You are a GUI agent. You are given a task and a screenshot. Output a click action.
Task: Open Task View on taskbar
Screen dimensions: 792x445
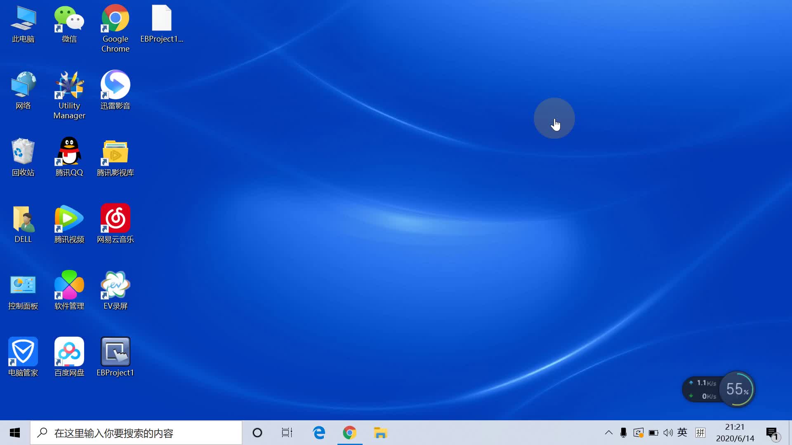pyautogui.click(x=287, y=433)
